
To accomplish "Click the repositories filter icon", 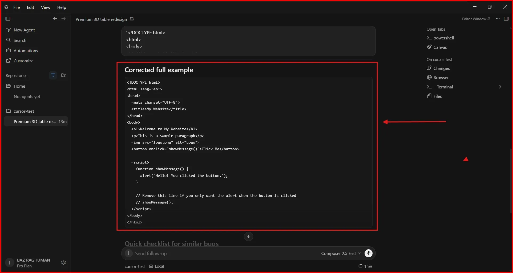I will click(53, 75).
